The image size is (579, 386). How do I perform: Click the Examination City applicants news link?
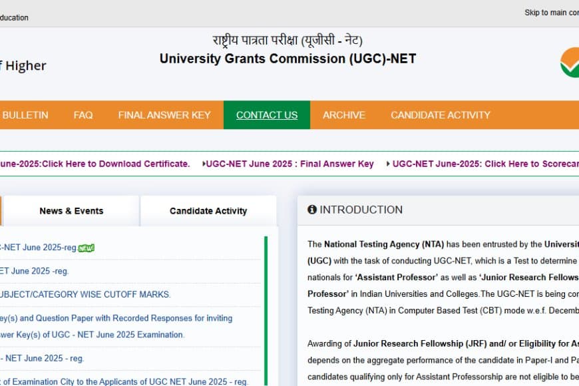(123, 381)
